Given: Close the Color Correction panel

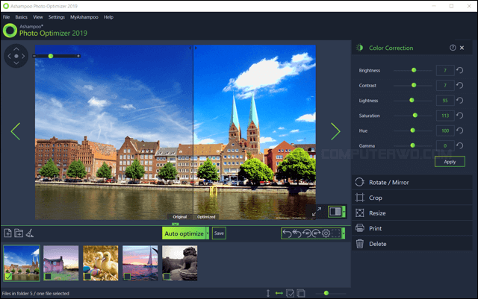Looking at the screenshot, I should click(462, 48).
